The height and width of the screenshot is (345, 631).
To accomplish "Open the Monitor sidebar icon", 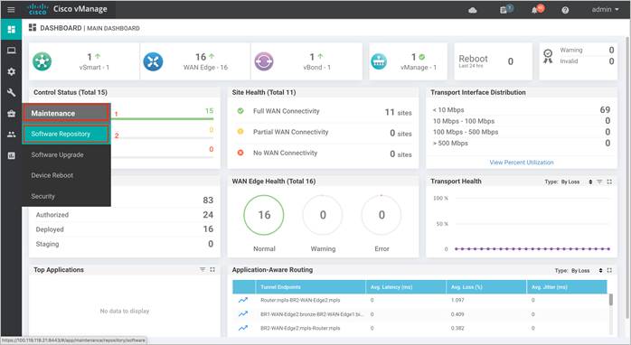I will click(x=11, y=51).
